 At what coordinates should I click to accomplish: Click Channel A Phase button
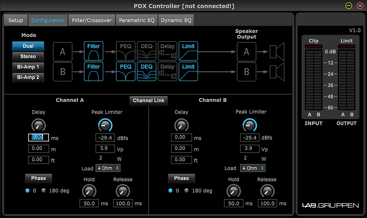point(39,178)
